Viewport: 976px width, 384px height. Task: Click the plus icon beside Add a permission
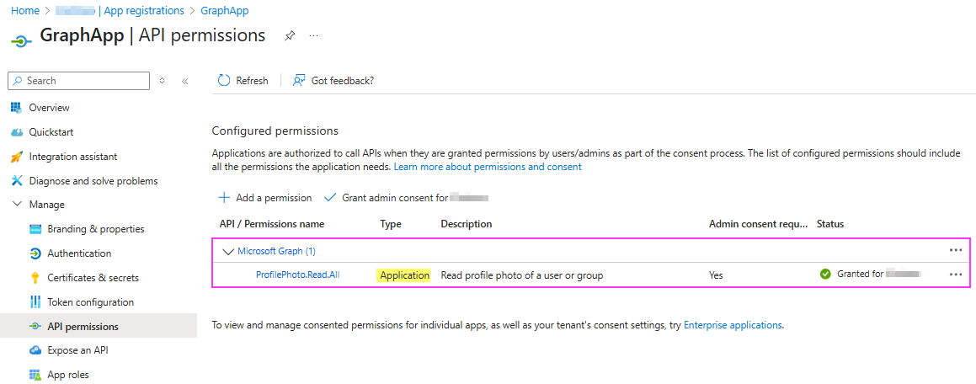(223, 197)
